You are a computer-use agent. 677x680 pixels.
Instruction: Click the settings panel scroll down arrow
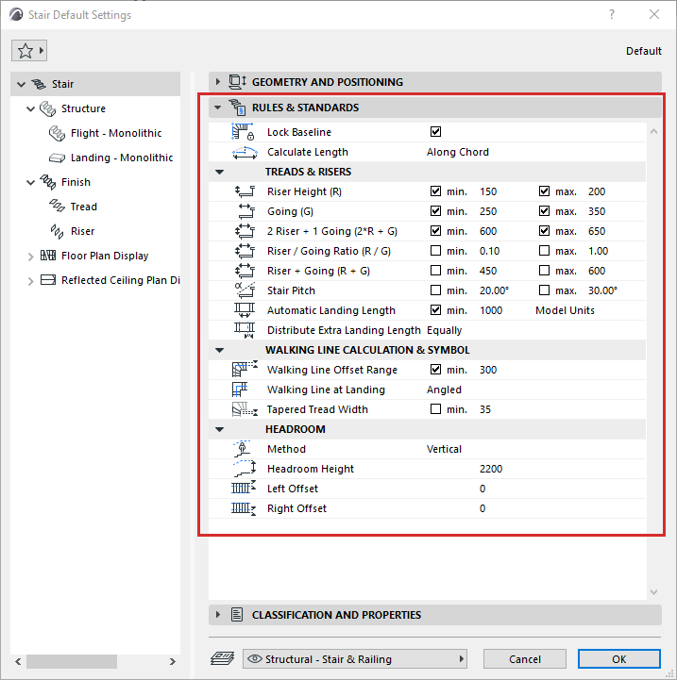[x=653, y=592]
